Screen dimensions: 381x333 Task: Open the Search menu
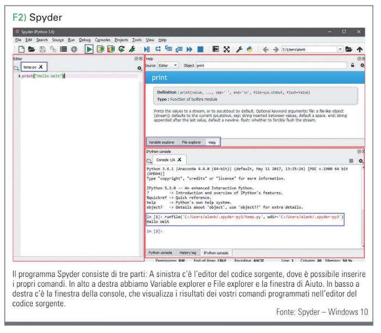(42, 40)
